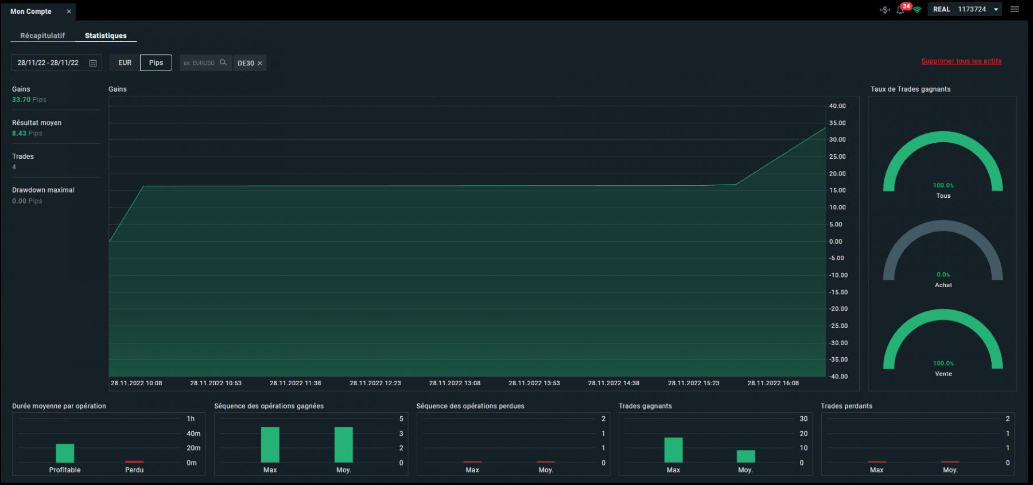Focus the asset search field

199,63
